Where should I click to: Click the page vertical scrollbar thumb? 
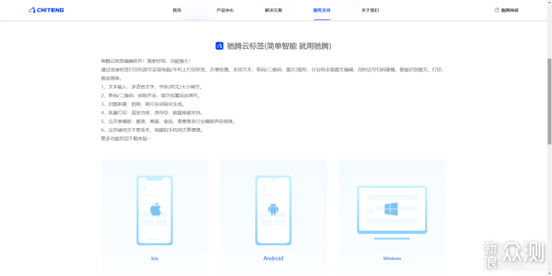tap(549, 101)
